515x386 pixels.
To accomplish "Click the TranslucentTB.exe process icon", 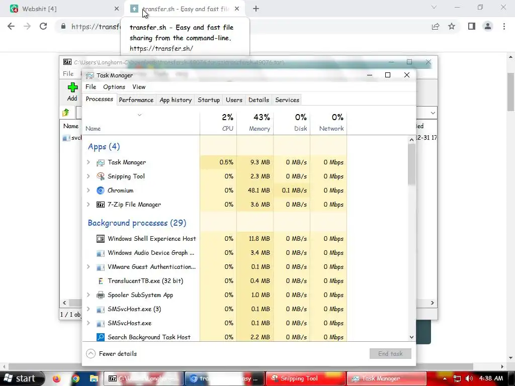I will 100,281.
